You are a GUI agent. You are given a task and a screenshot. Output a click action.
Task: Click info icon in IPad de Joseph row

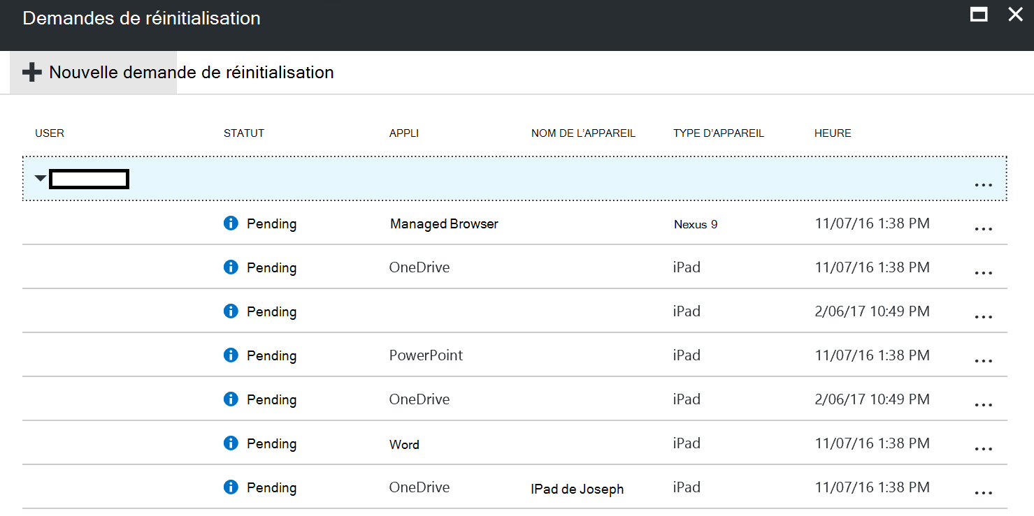point(231,487)
